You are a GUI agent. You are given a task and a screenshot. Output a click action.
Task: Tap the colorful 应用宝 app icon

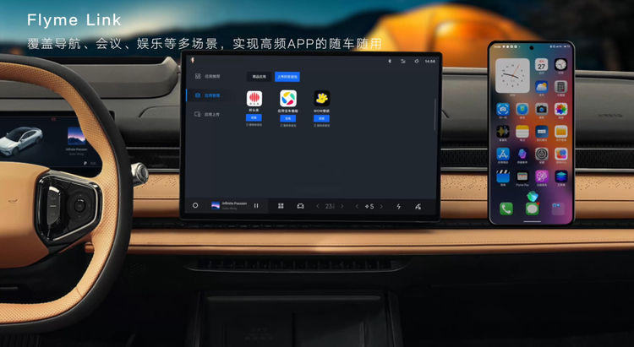(x=288, y=98)
